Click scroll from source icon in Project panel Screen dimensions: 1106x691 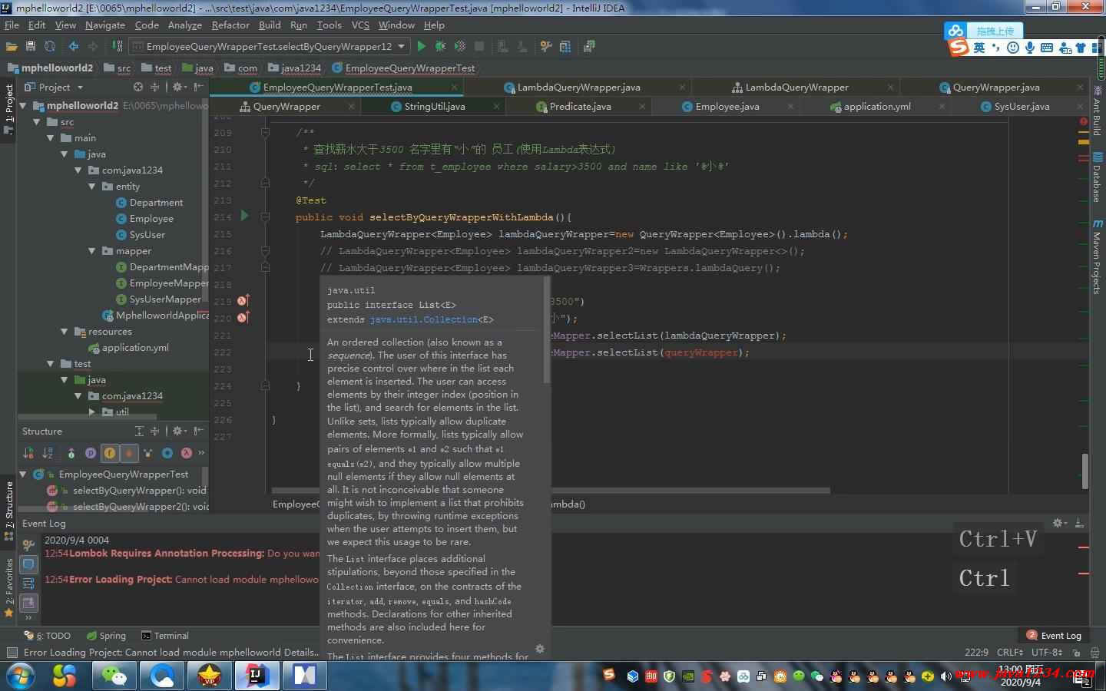[x=137, y=87]
